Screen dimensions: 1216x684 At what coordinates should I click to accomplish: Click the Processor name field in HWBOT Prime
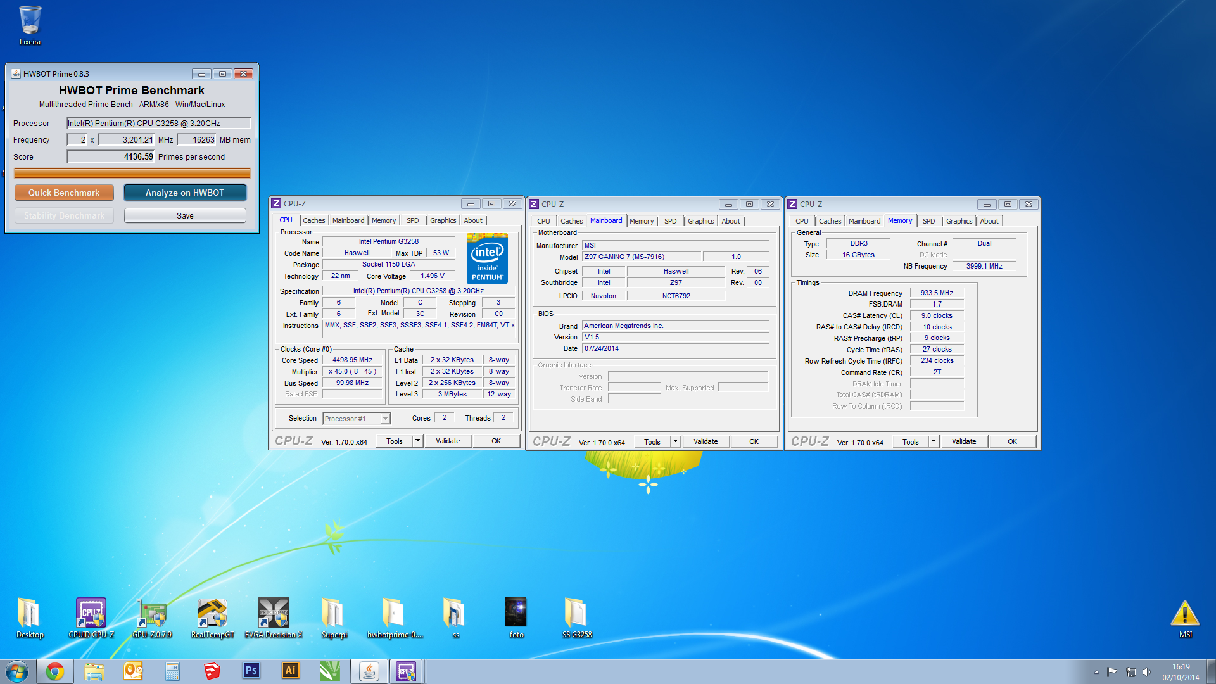pyautogui.click(x=159, y=123)
